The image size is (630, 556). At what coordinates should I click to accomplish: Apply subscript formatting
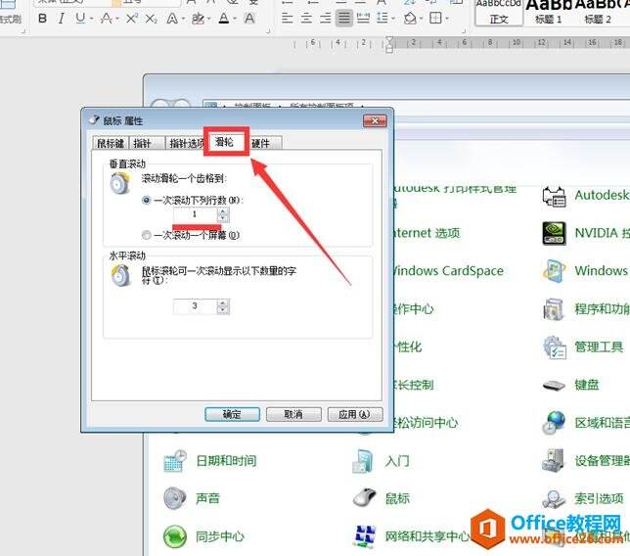coord(151,19)
